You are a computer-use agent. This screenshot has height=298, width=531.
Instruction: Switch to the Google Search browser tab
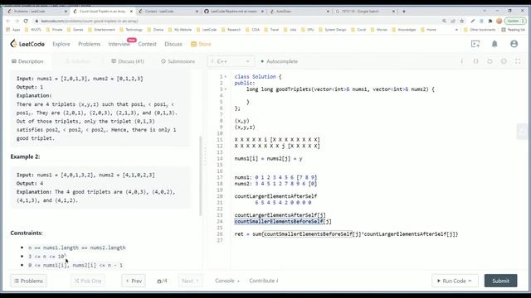tap(365, 11)
